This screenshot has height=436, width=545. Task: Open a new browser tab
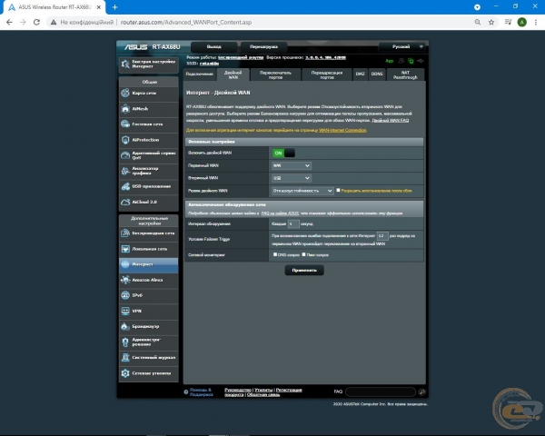115,7
